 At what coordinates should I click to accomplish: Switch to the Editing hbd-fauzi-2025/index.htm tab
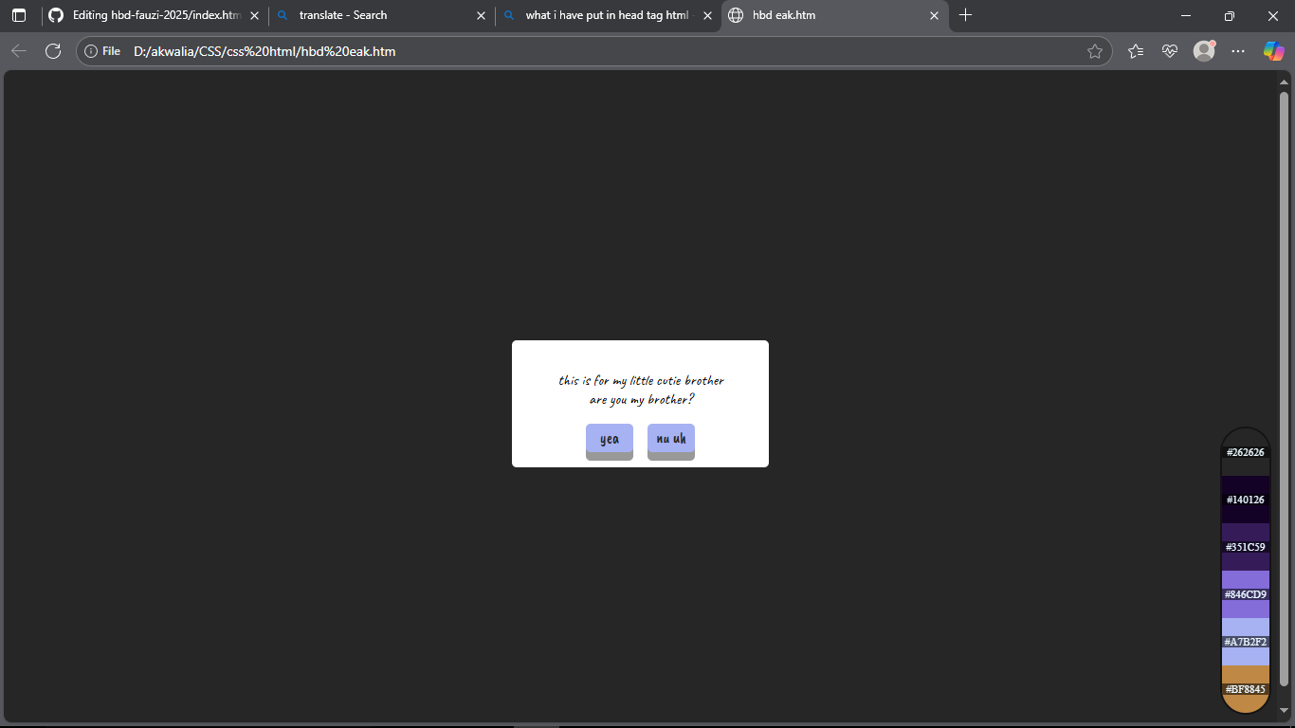[154, 15]
